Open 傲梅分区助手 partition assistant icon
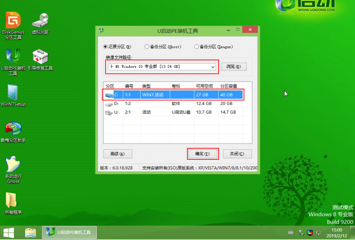The height and width of the screenshot is (240, 355). [13, 132]
